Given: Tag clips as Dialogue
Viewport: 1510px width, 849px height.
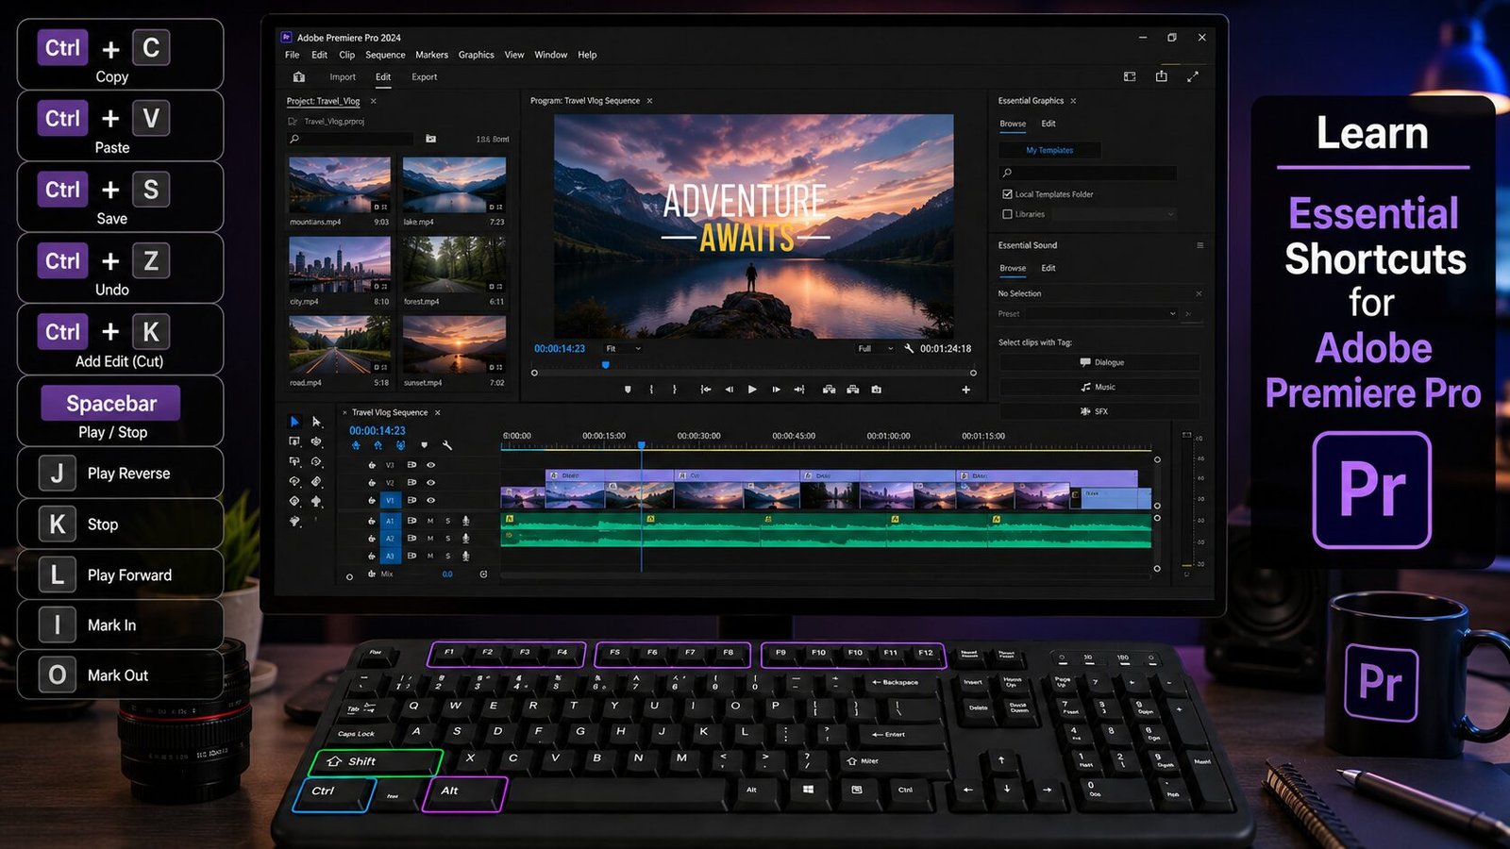Looking at the screenshot, I should (x=1100, y=362).
